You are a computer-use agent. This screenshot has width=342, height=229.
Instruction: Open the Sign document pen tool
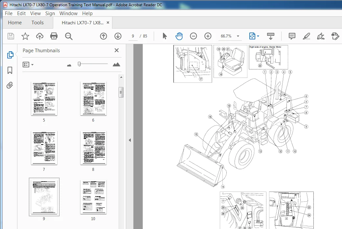click(x=321, y=36)
